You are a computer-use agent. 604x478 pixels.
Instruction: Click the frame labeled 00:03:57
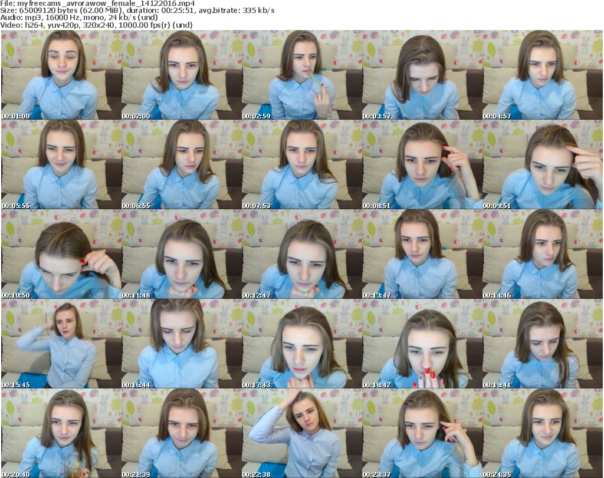[x=422, y=75]
